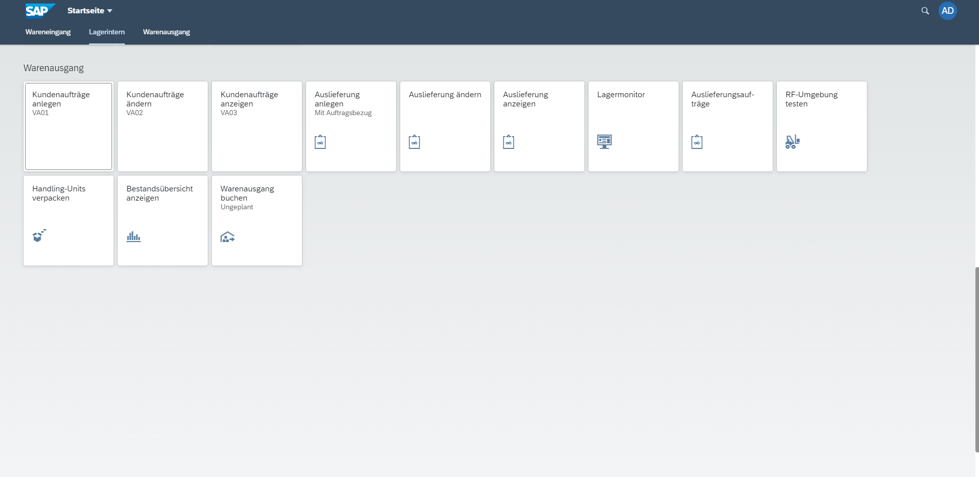Click the Auslieferung anzeigen clipboard icon
The height and width of the screenshot is (477, 979).
(x=509, y=142)
